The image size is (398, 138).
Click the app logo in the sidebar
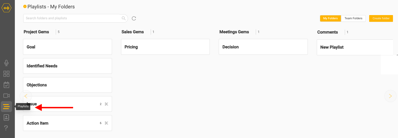[6, 8]
